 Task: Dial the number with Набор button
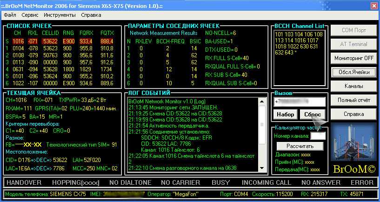pos(286,114)
